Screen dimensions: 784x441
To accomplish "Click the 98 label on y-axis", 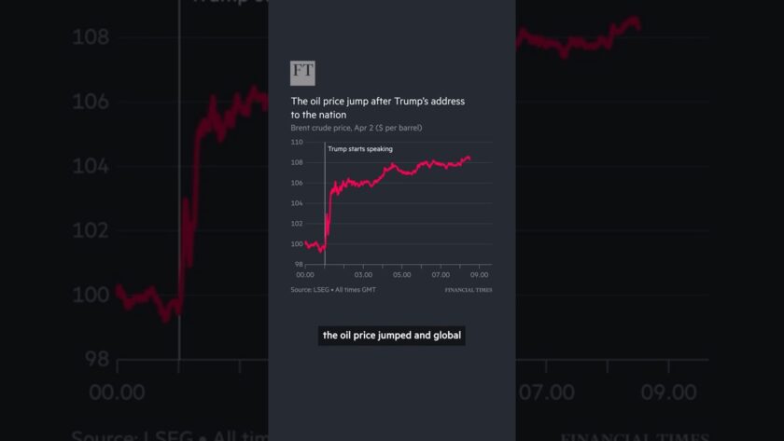I will coord(299,265).
